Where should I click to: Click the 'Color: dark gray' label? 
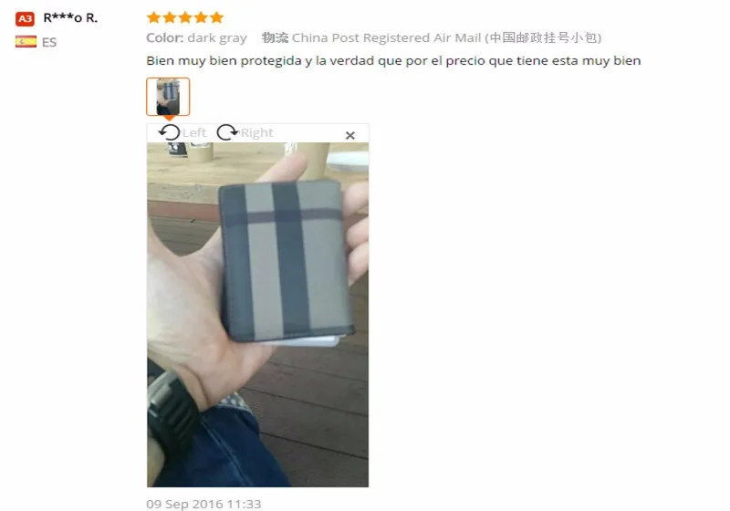click(196, 37)
